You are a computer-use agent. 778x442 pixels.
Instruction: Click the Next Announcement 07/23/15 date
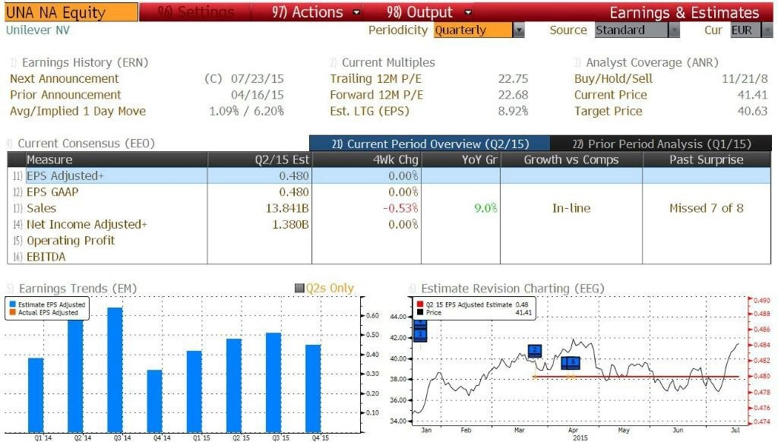click(258, 78)
